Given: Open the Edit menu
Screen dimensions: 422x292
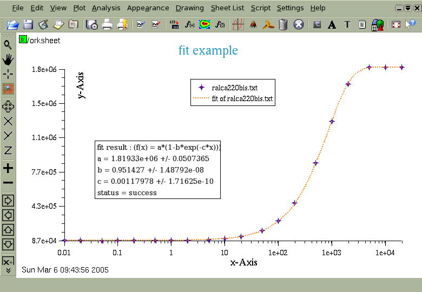Looking at the screenshot, I should click(x=37, y=8).
